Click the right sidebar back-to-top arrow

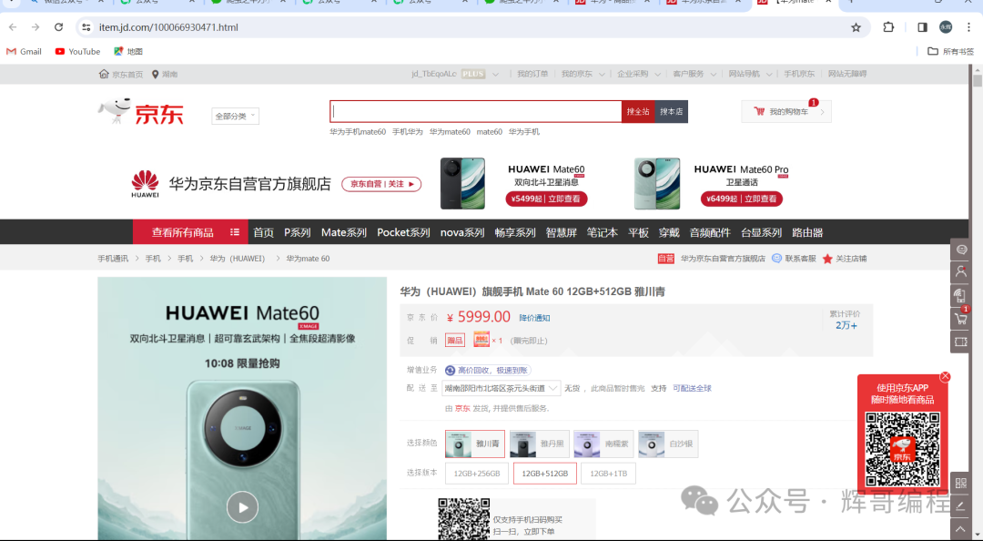960,529
